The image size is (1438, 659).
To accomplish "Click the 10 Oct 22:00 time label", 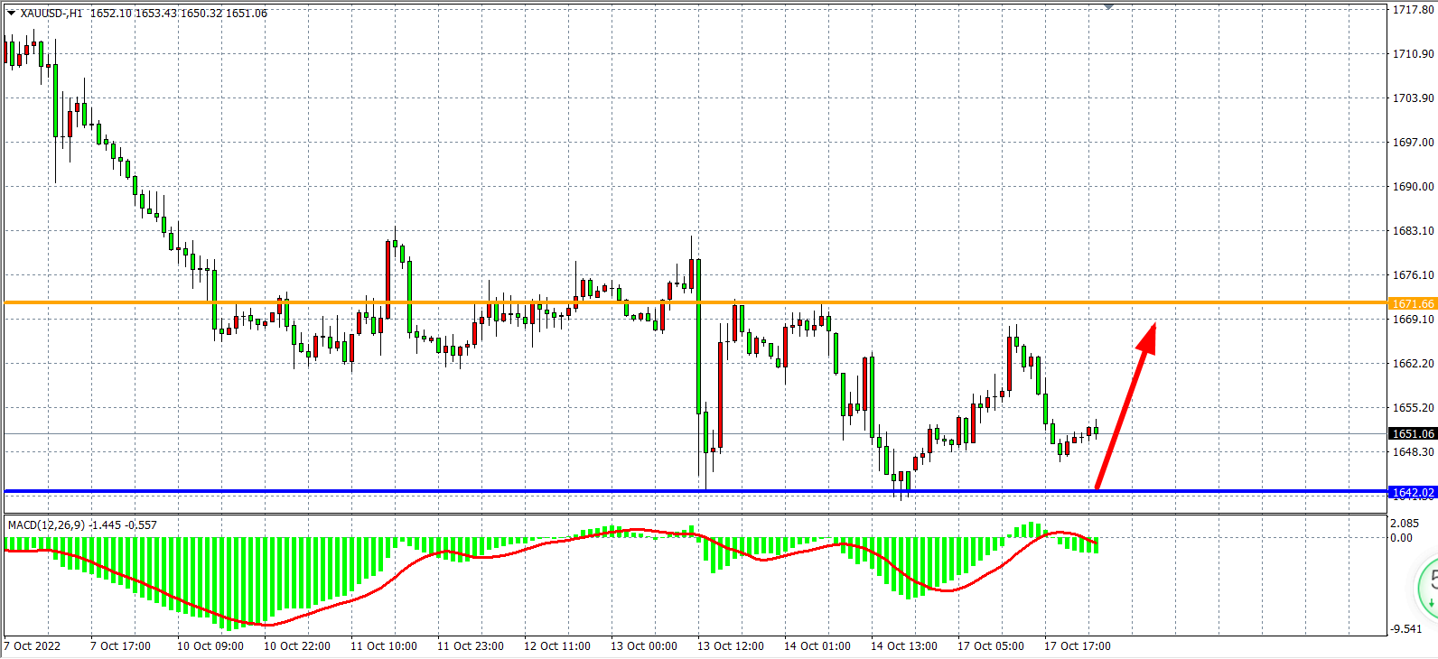I will [x=296, y=646].
